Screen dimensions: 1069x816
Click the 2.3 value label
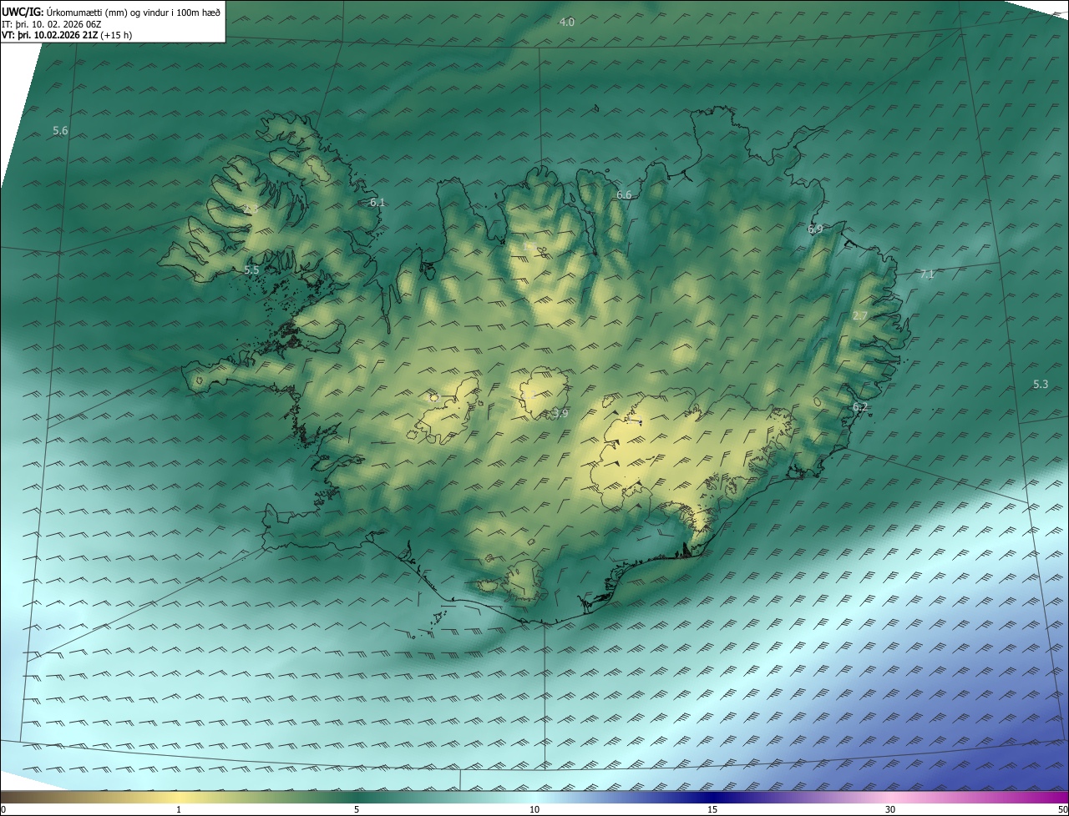click(251, 209)
